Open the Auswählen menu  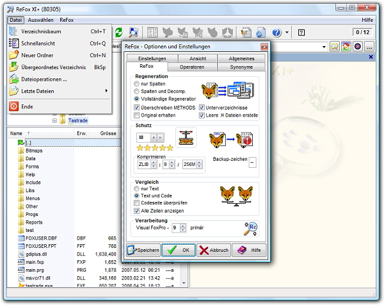click(40, 20)
